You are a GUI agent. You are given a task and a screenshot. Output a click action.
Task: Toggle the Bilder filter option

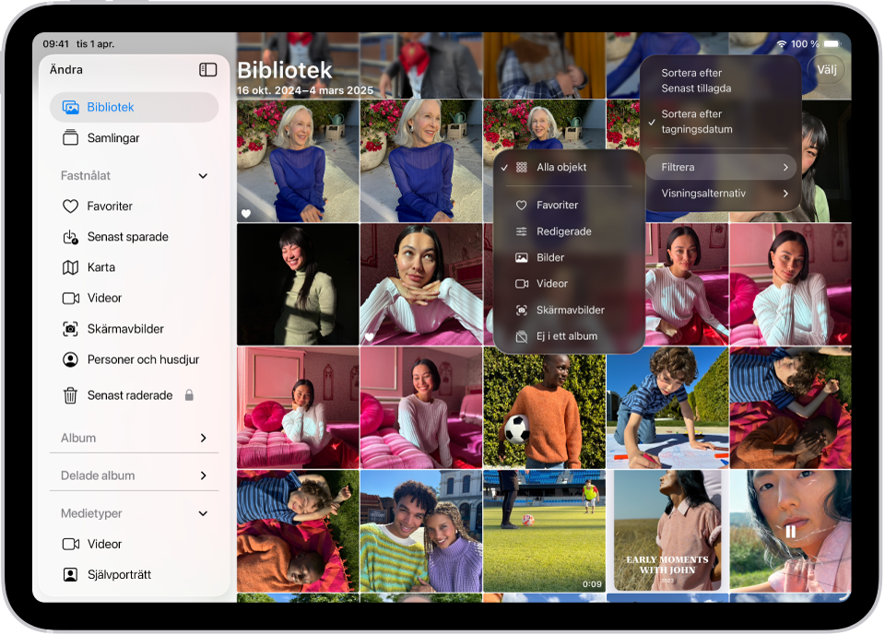569,257
